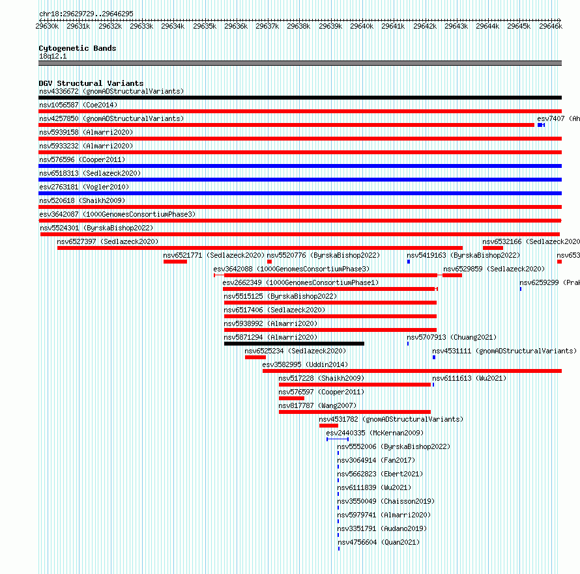
Task: Open variant nsv5979741 (Almarri2020)
Action: pos(384,515)
